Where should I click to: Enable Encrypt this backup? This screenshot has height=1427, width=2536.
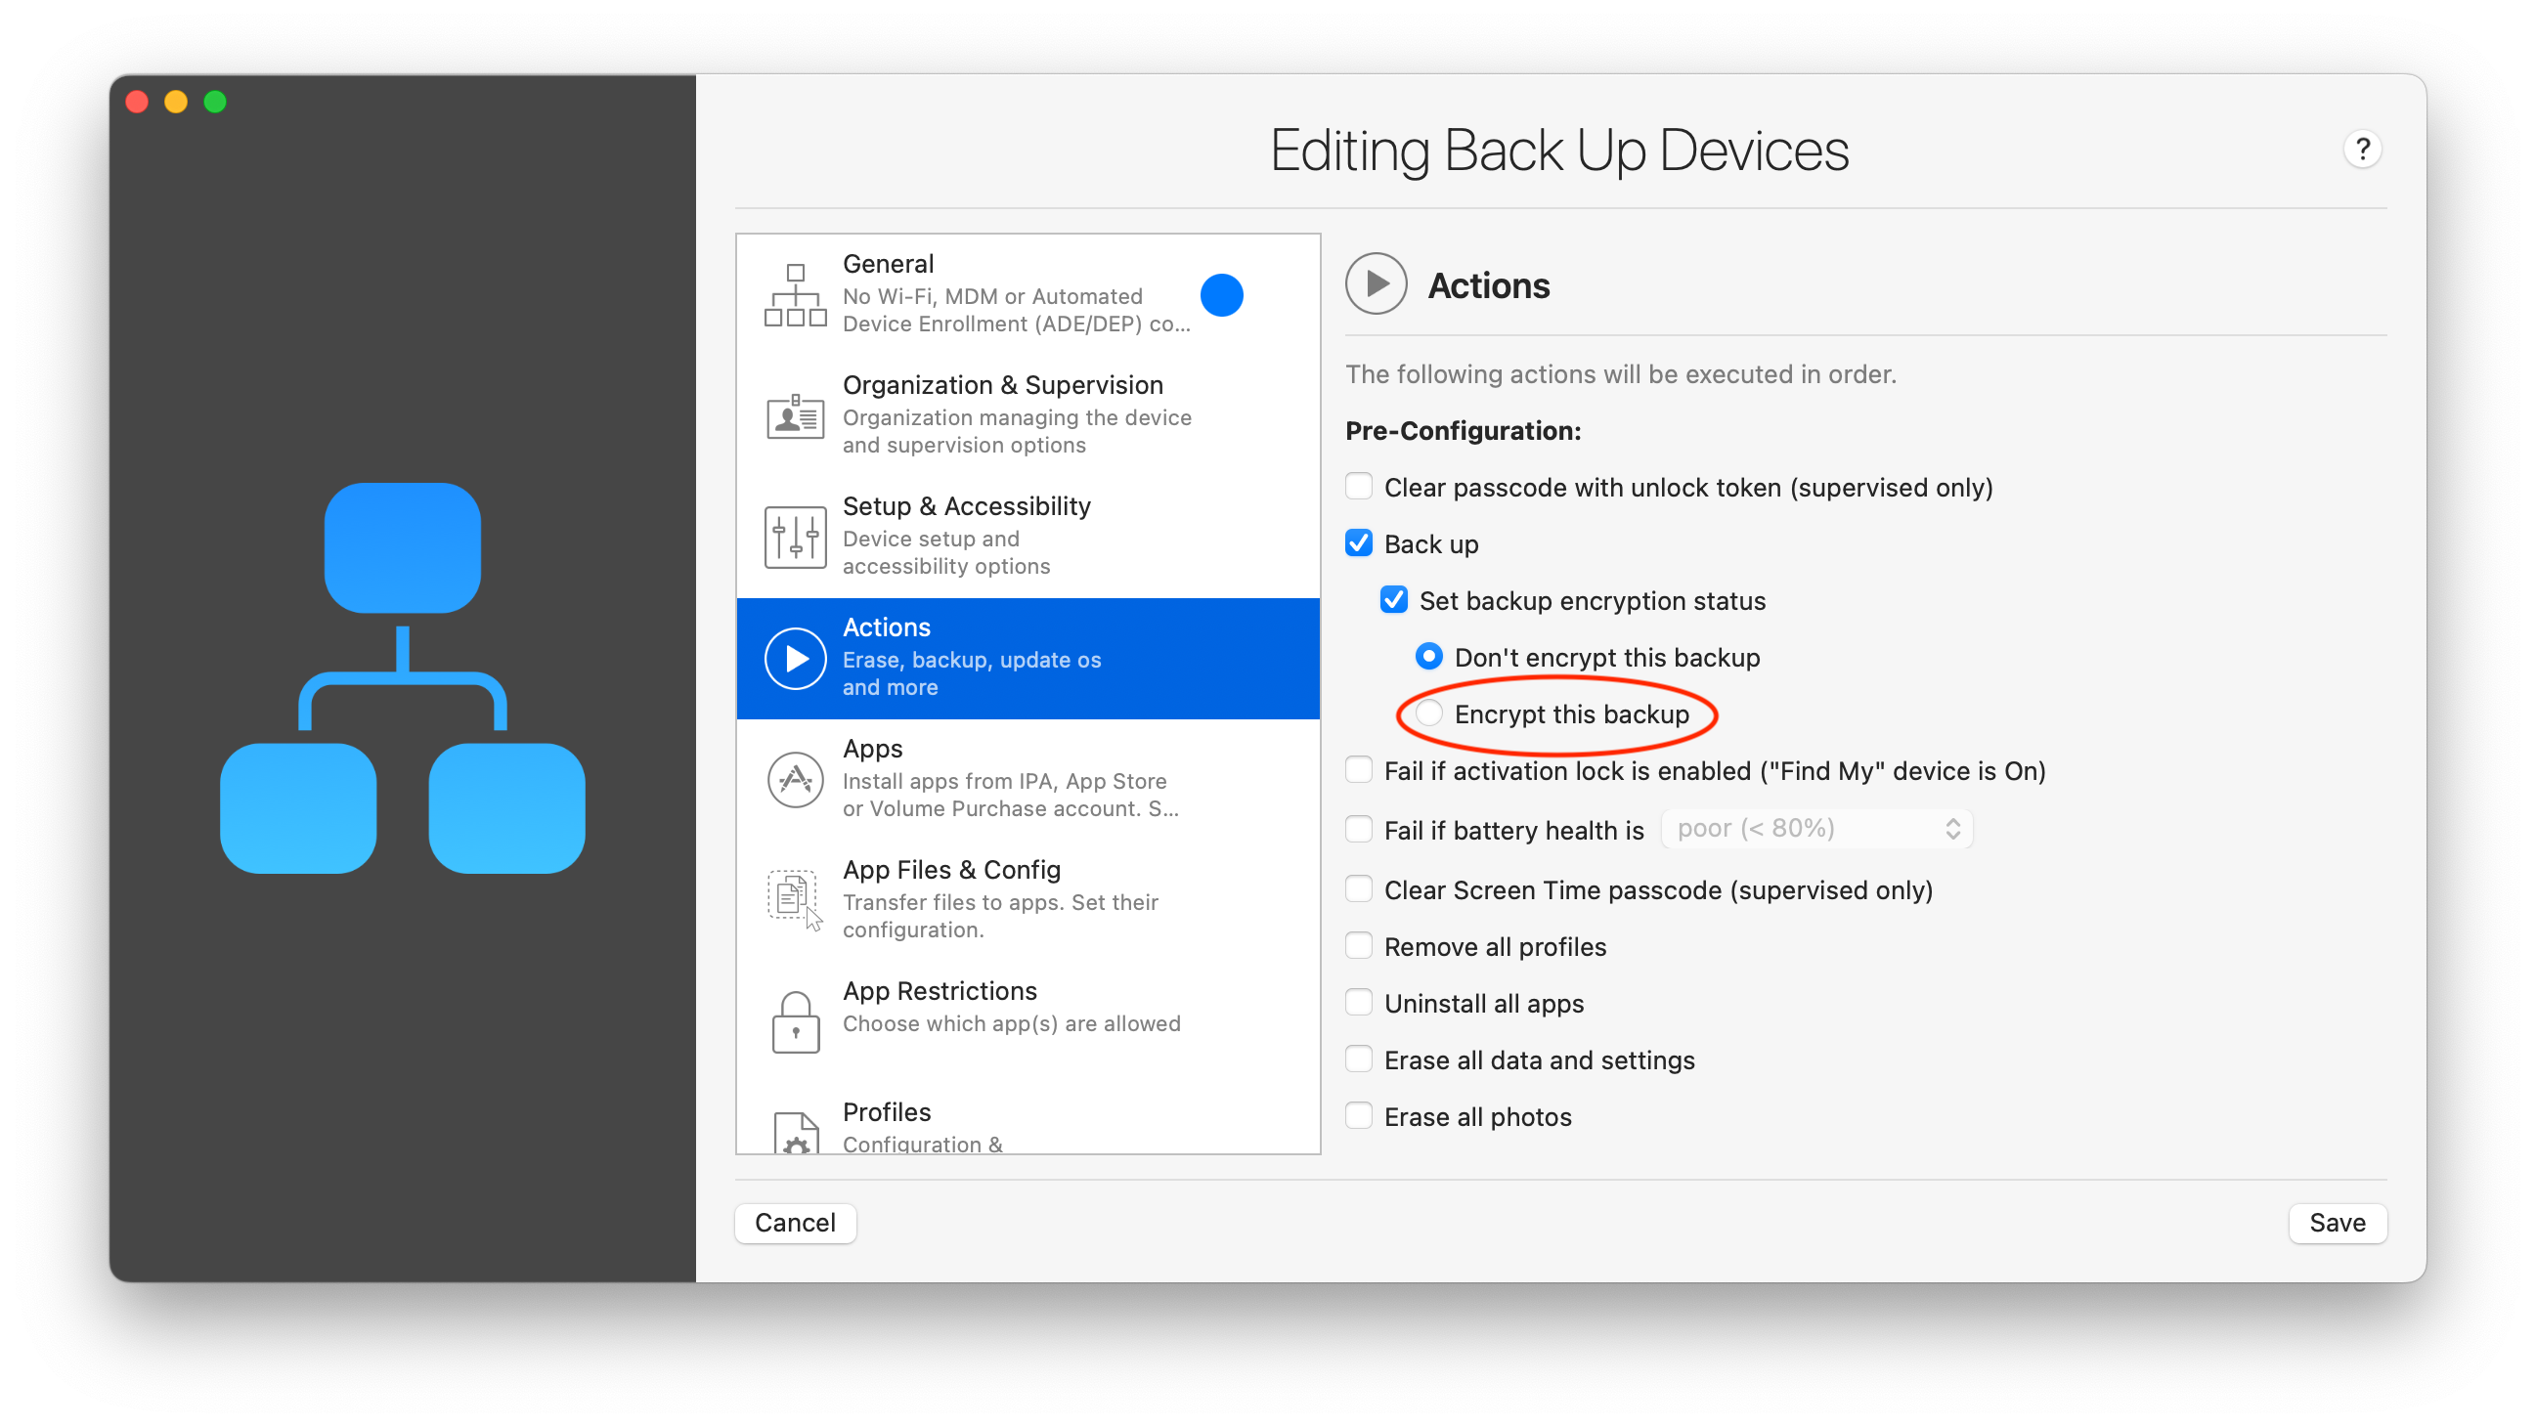[x=1429, y=714]
